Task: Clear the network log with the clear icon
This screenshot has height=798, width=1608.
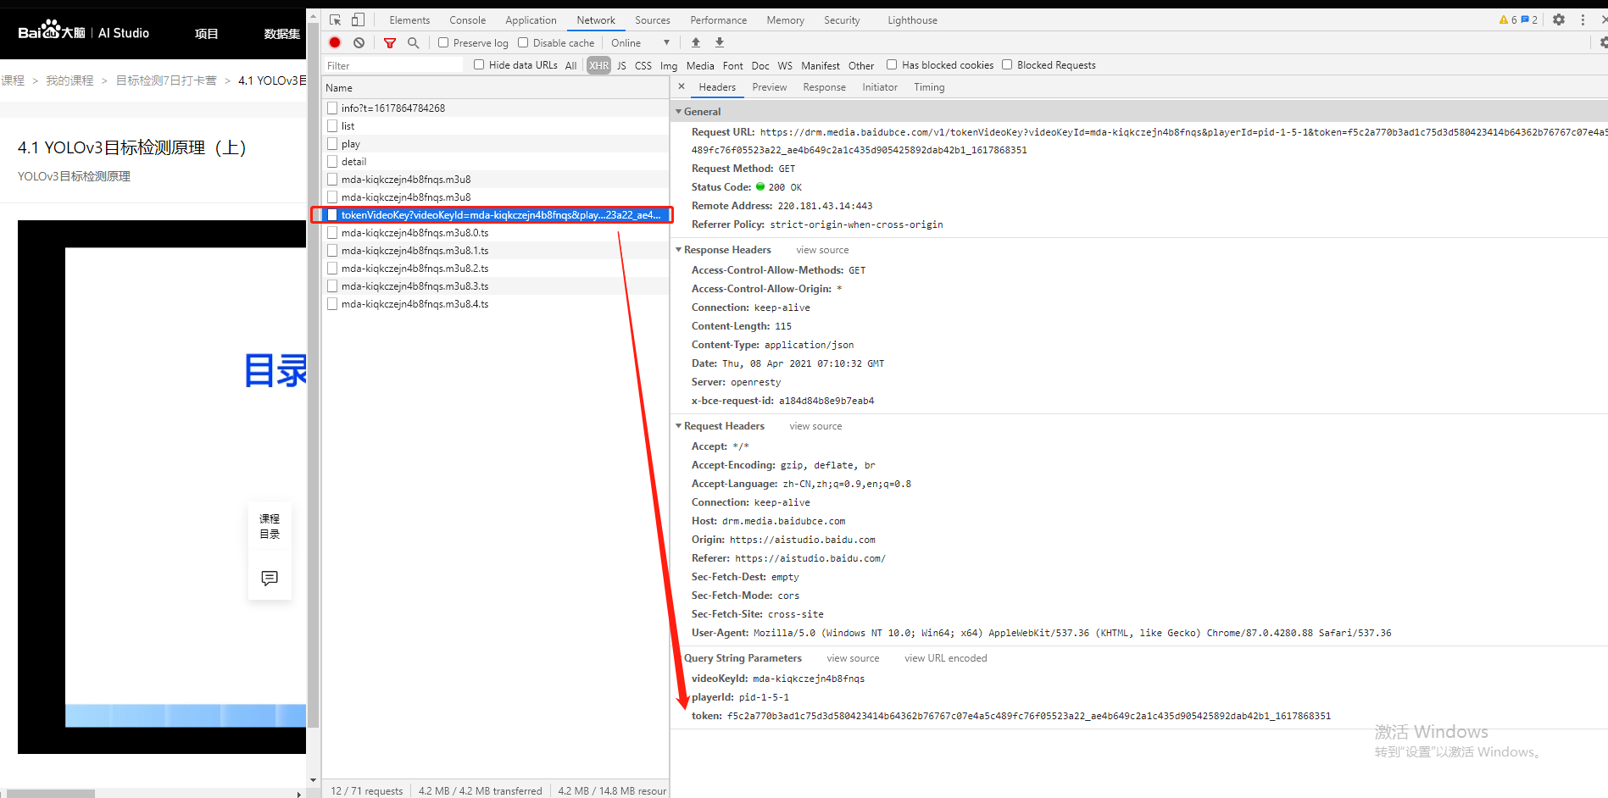Action: [359, 42]
